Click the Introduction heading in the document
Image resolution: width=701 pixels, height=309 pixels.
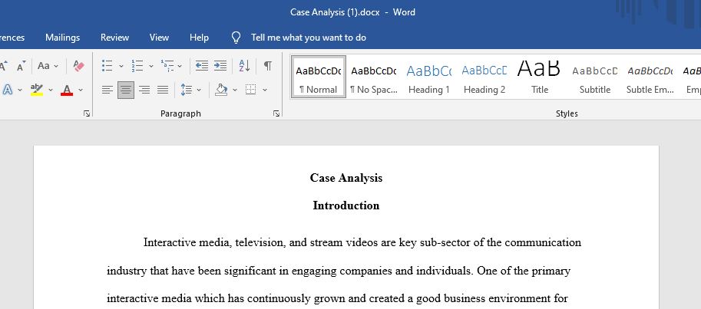[346, 205]
